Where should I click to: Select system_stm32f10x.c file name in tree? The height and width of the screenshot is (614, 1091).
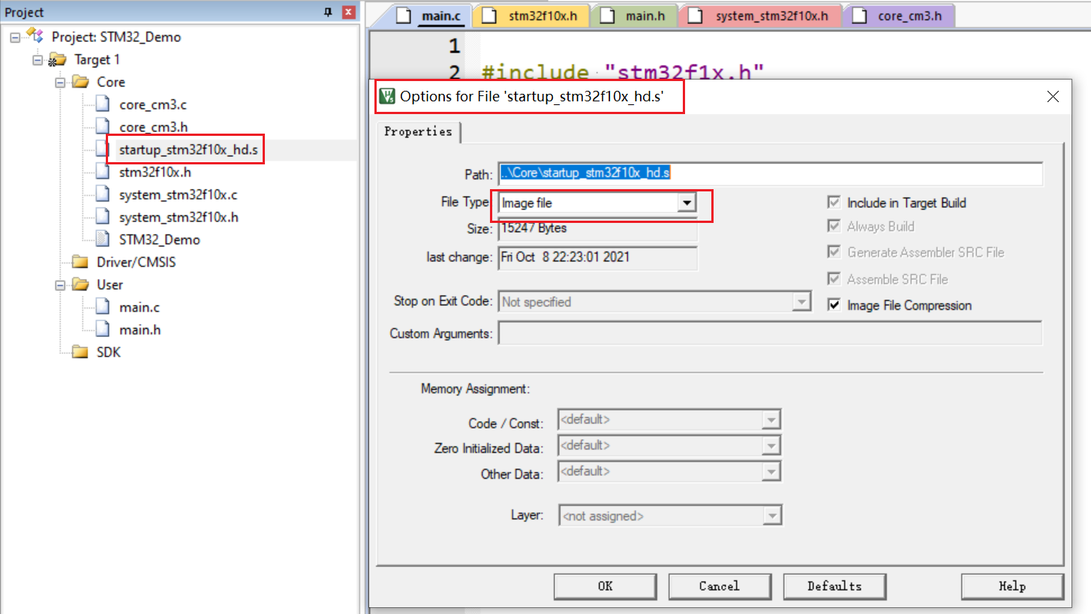point(179,194)
